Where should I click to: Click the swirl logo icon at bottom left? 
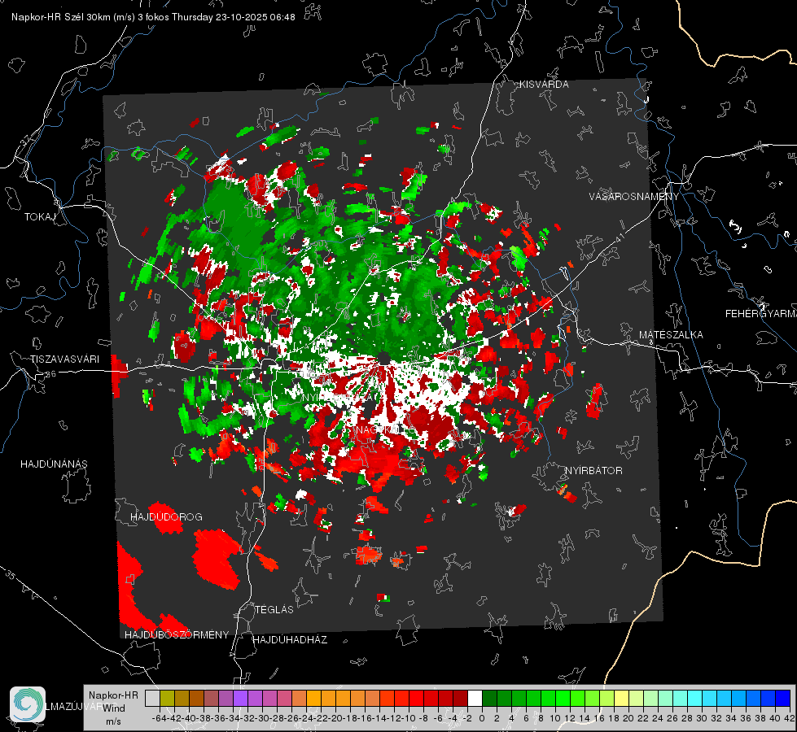point(28,704)
